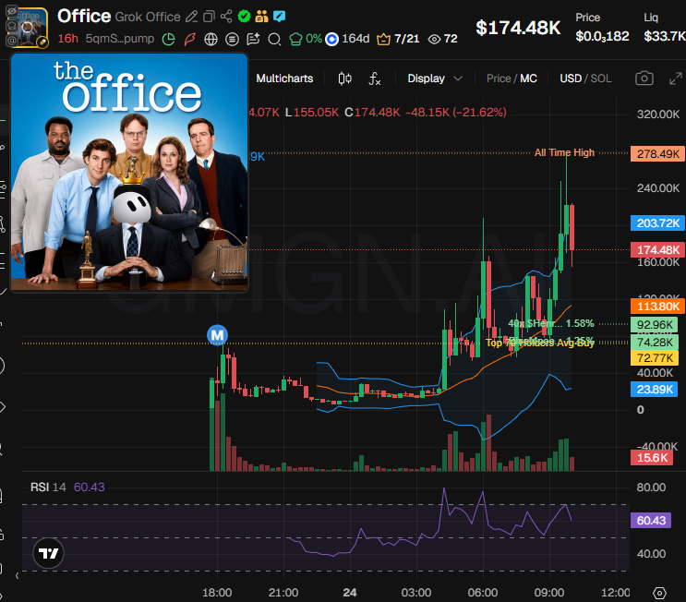Open the fx indicators icon

(375, 78)
